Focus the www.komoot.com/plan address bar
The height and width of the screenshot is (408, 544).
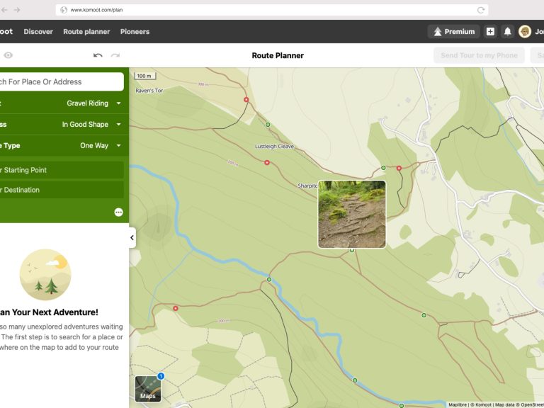[x=272, y=10]
